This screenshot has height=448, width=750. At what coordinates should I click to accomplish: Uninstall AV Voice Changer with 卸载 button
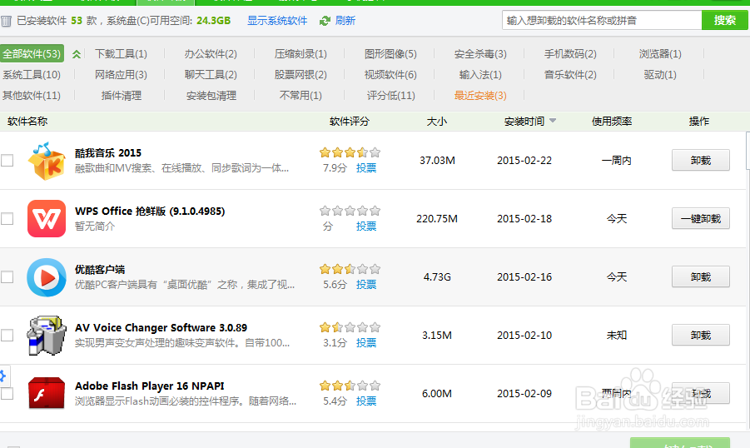(701, 336)
